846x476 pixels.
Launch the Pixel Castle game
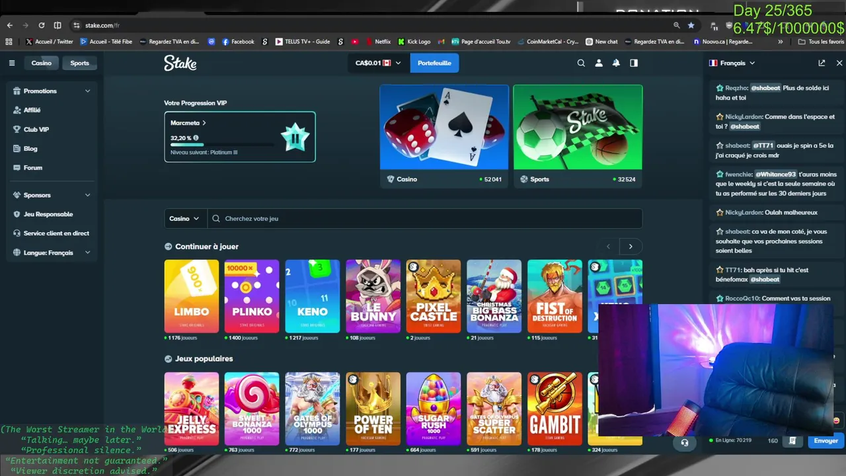(x=434, y=296)
